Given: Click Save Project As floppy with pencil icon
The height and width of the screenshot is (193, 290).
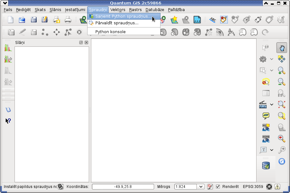Looking at the screenshot, I should (45, 20).
